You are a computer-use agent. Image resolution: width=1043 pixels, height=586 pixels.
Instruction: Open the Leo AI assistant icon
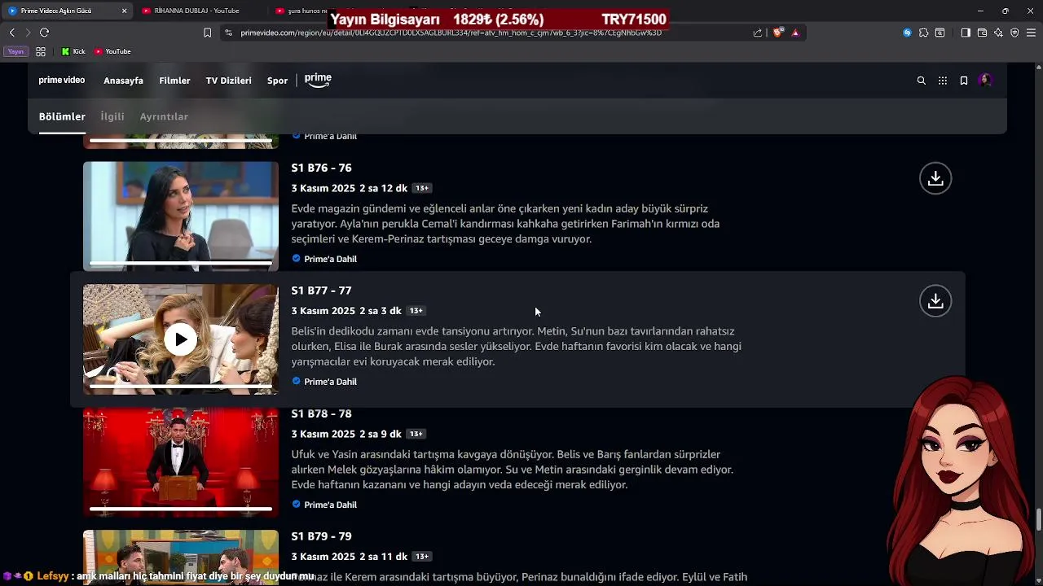coord(998,33)
